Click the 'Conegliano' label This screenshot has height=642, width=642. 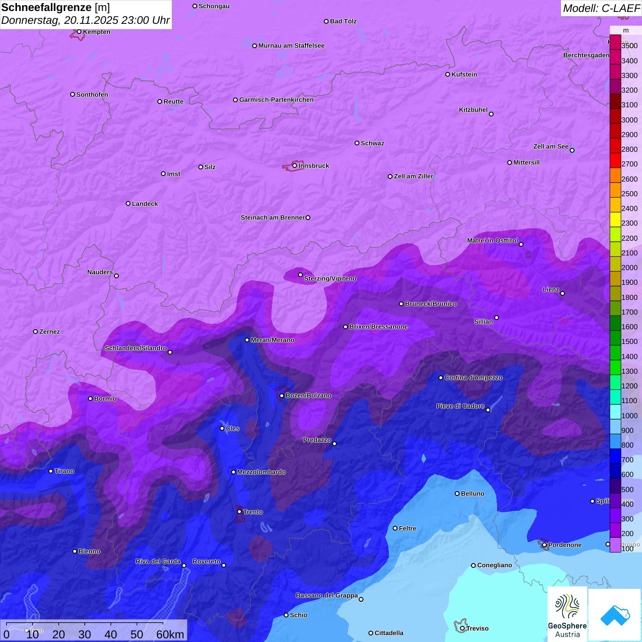point(494,565)
